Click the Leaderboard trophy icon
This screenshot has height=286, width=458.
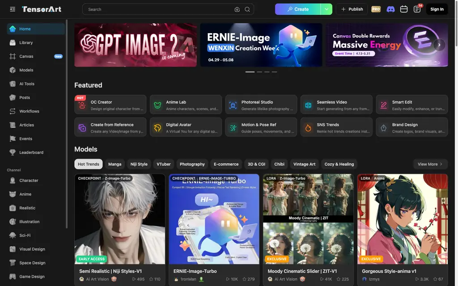13,152
